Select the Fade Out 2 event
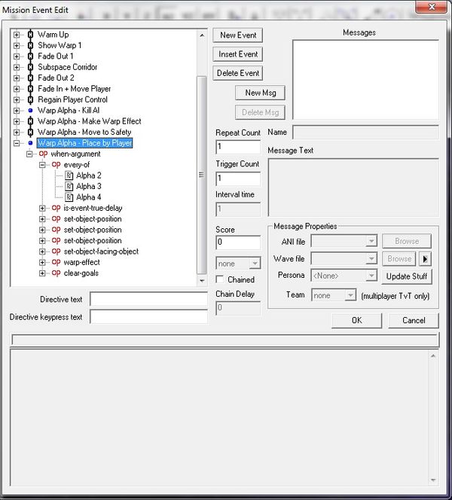 pyautogui.click(x=56, y=78)
